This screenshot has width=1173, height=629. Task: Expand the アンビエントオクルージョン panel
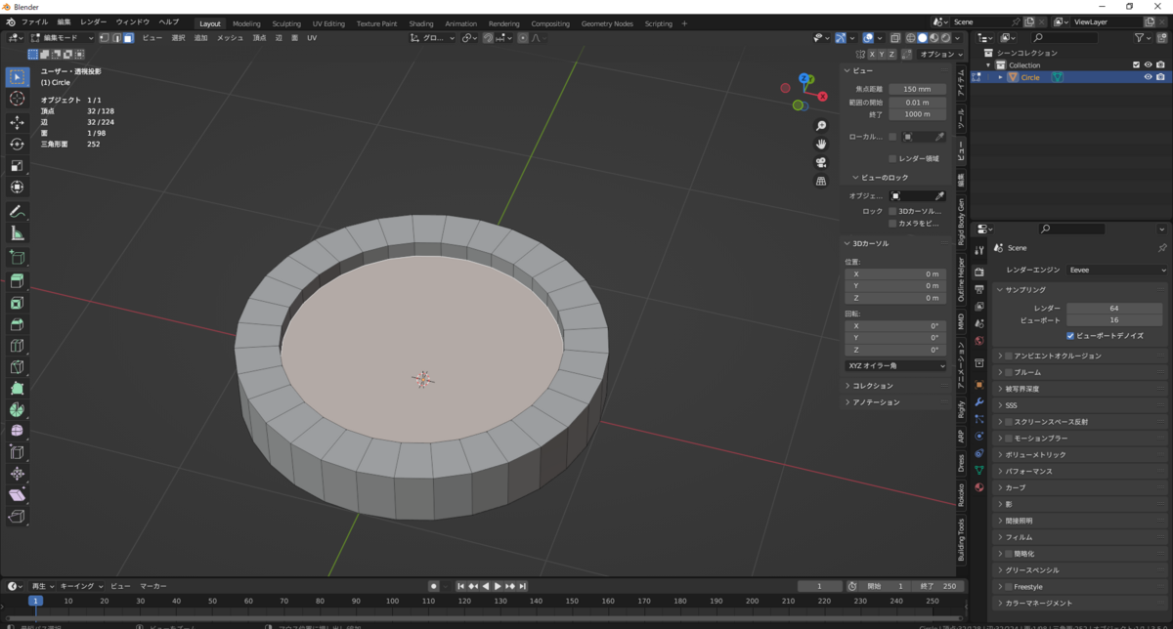[x=1056, y=356]
